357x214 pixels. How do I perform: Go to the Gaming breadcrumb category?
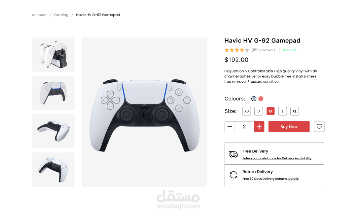tap(61, 15)
